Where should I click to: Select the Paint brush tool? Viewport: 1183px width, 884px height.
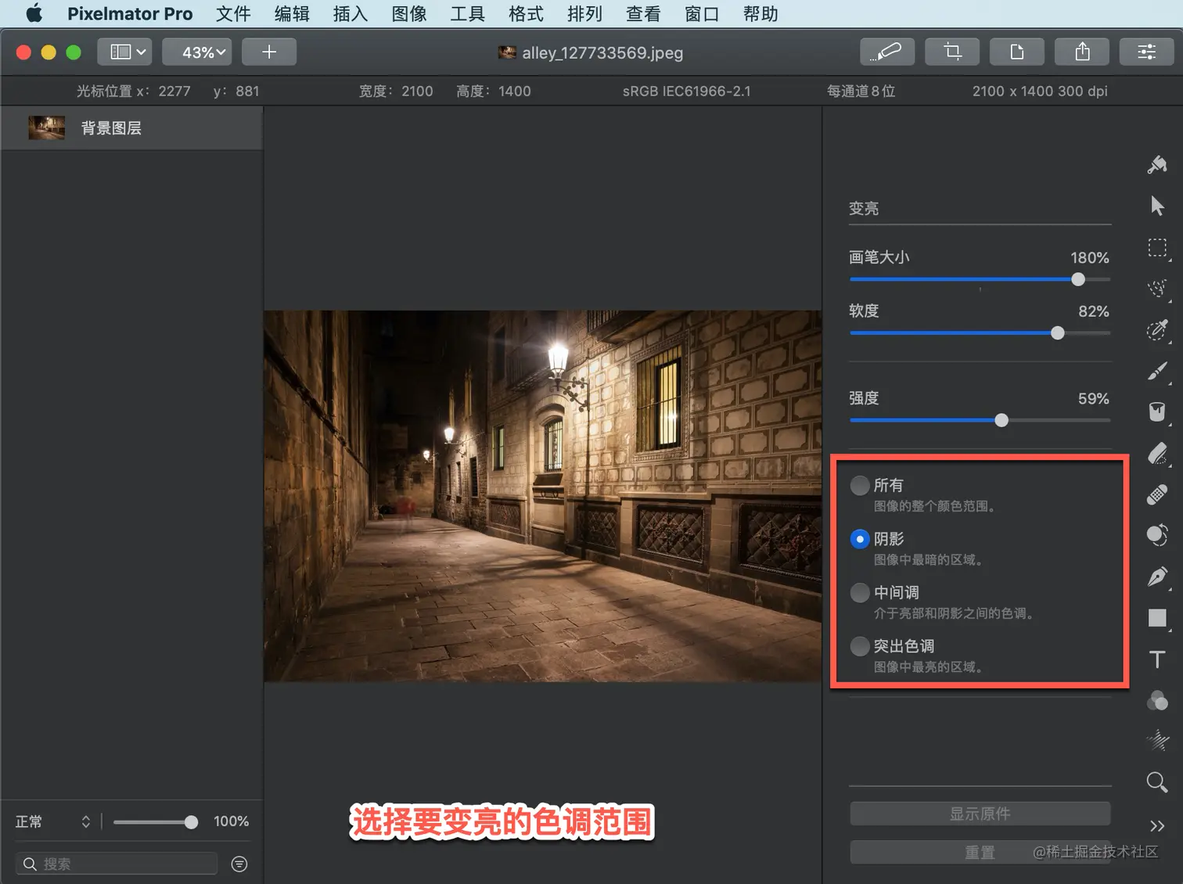(x=1157, y=371)
